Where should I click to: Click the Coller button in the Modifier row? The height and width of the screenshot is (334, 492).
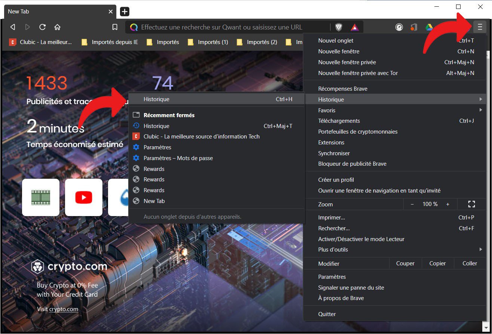pyautogui.click(x=470, y=263)
